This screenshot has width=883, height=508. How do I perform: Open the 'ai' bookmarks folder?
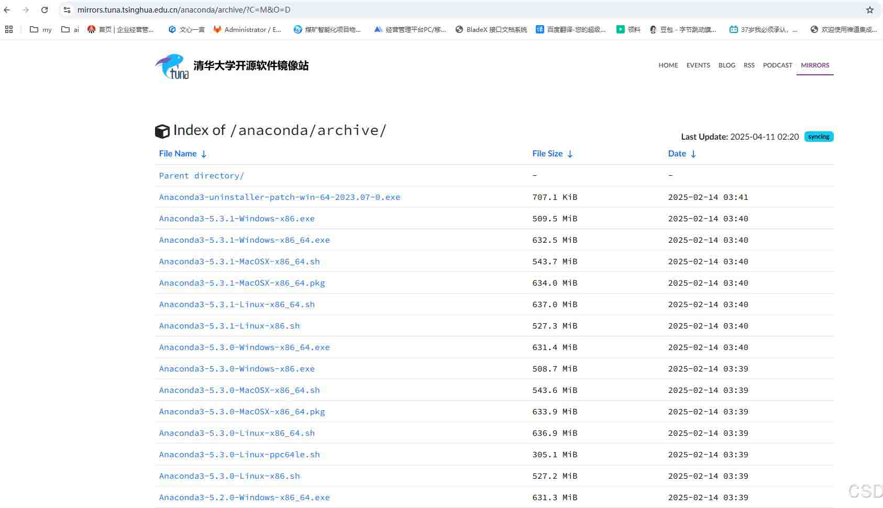tap(70, 29)
